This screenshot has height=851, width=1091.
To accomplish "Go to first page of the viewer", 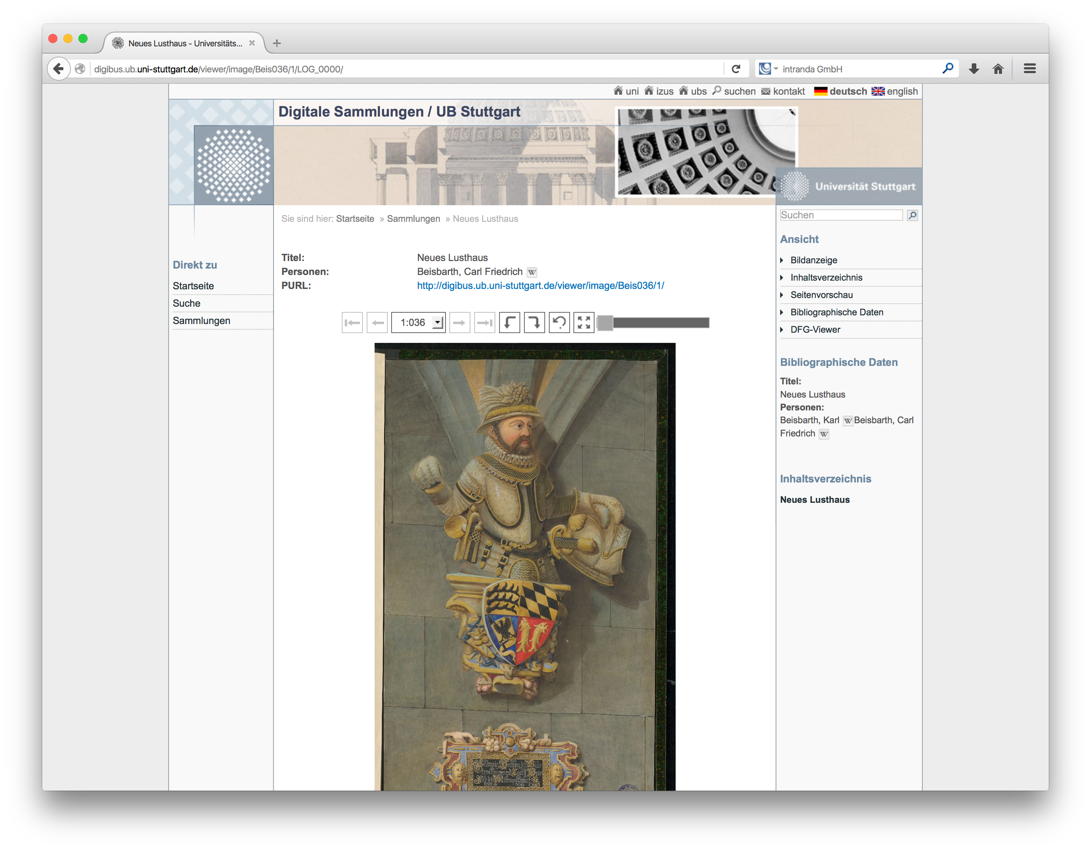I will [352, 323].
